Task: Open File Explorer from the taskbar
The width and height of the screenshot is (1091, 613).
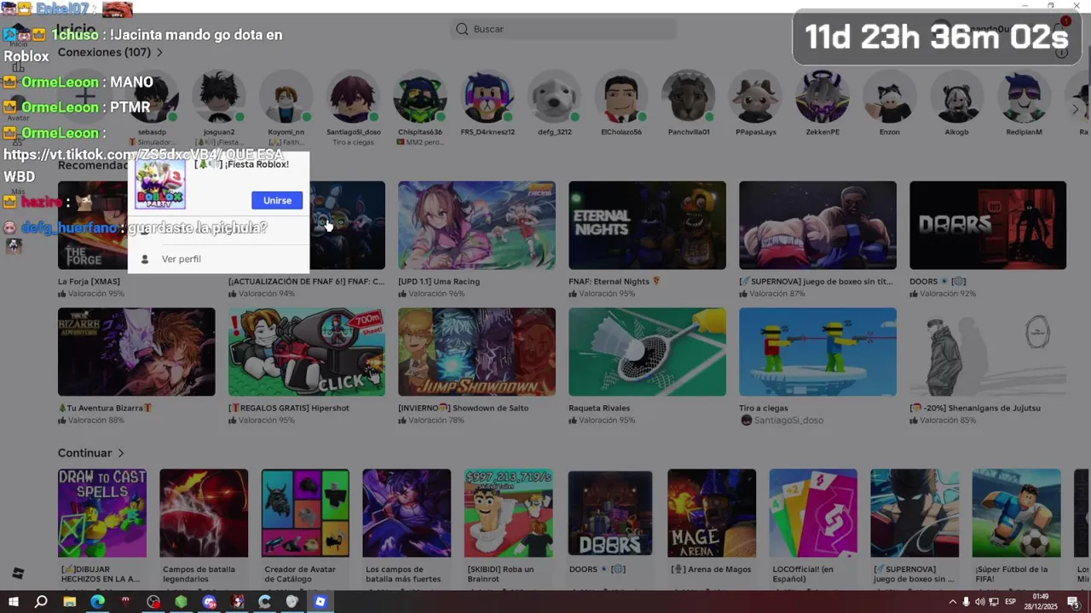Action: (70, 602)
